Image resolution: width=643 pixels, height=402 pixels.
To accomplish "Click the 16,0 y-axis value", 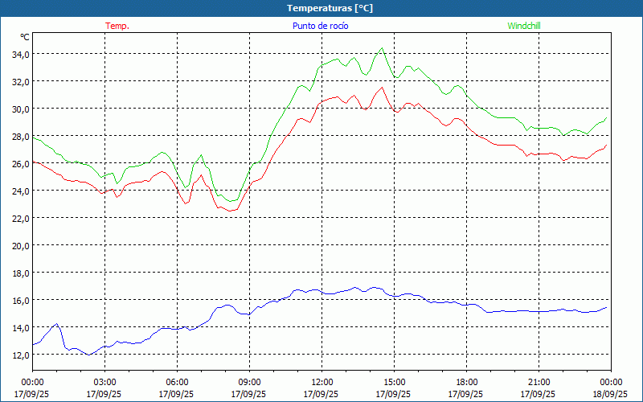I will [x=19, y=300].
